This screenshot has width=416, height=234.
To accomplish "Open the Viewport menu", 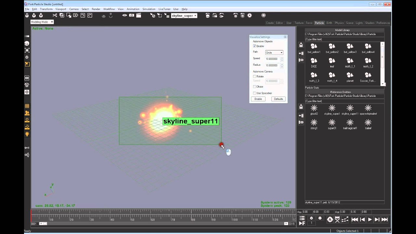I will pos(61,9).
